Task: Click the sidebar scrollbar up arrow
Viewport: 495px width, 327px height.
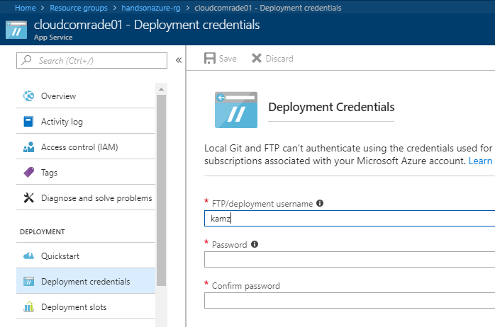Action: tap(161, 89)
